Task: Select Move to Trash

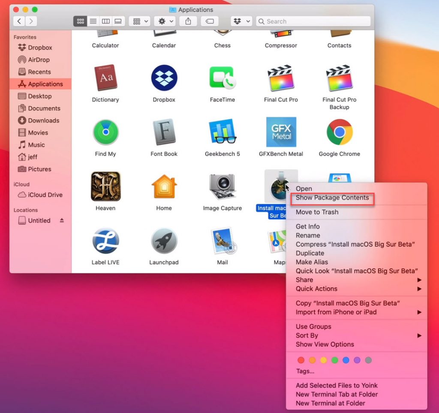Action: click(317, 212)
